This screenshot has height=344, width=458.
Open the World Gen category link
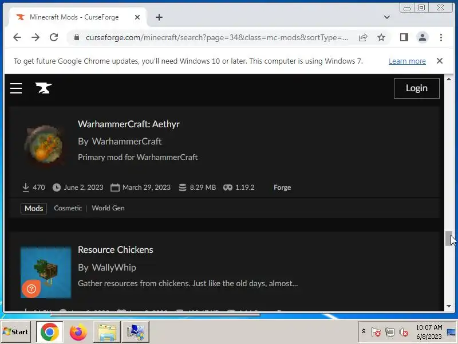(108, 208)
